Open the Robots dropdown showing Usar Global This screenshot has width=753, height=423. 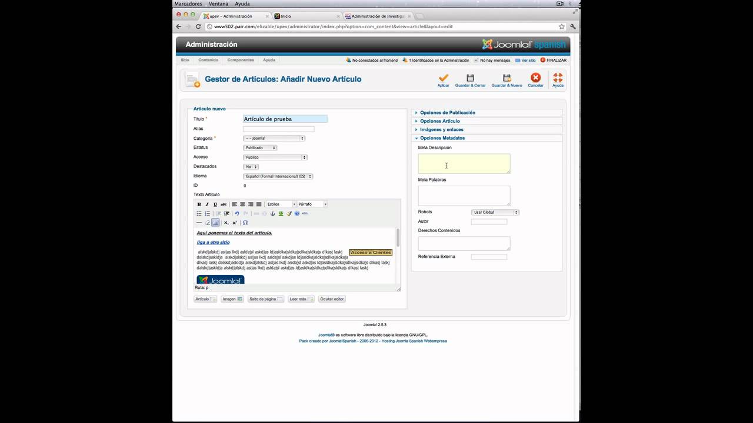coord(495,212)
